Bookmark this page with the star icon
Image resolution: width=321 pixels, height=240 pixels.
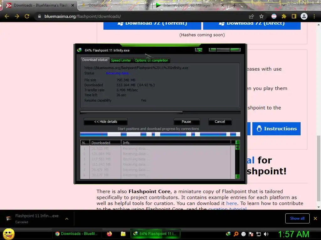pyautogui.click(x=261, y=16)
